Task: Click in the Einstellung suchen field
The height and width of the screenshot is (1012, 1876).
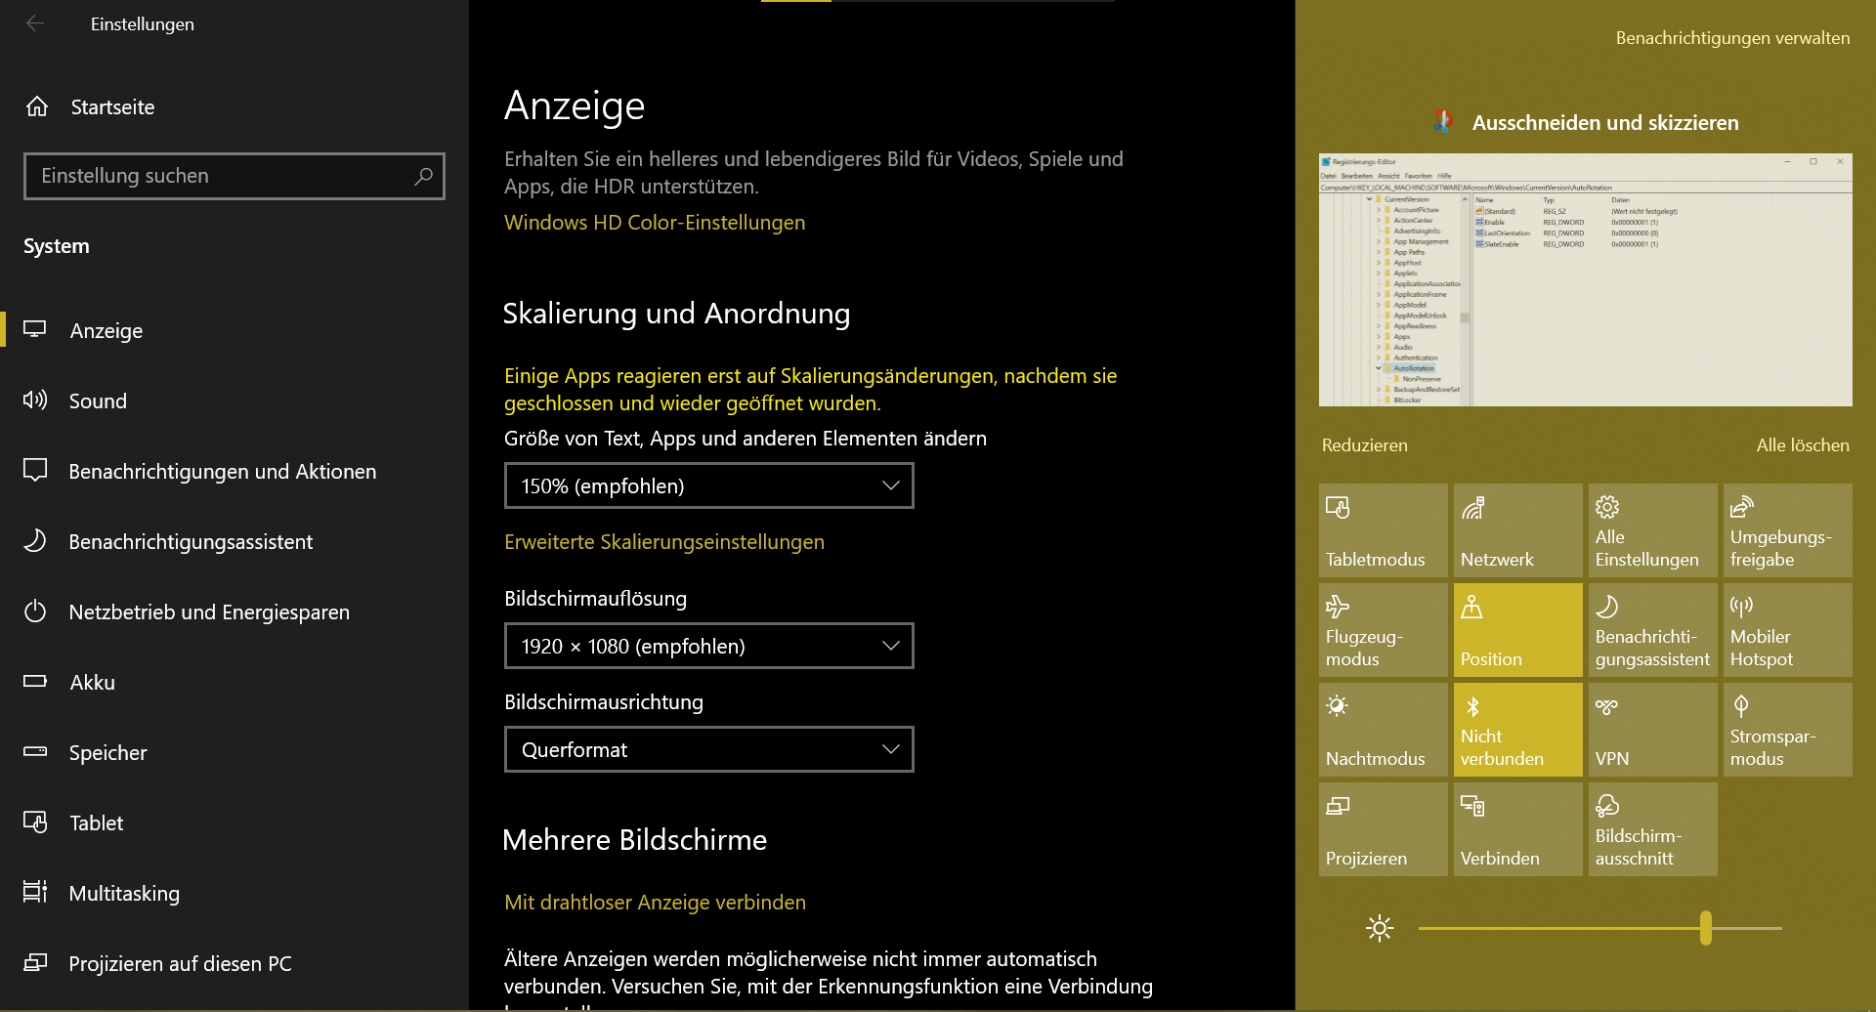Action: (x=234, y=176)
